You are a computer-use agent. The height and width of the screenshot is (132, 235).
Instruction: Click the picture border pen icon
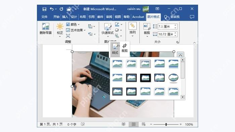(x=117, y=24)
